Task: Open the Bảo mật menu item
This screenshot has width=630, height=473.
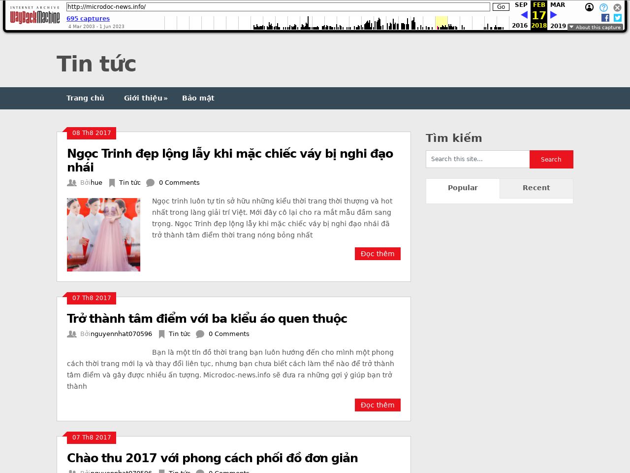Action: (x=198, y=98)
